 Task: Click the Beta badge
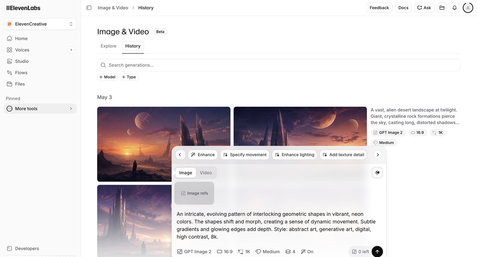tap(160, 32)
